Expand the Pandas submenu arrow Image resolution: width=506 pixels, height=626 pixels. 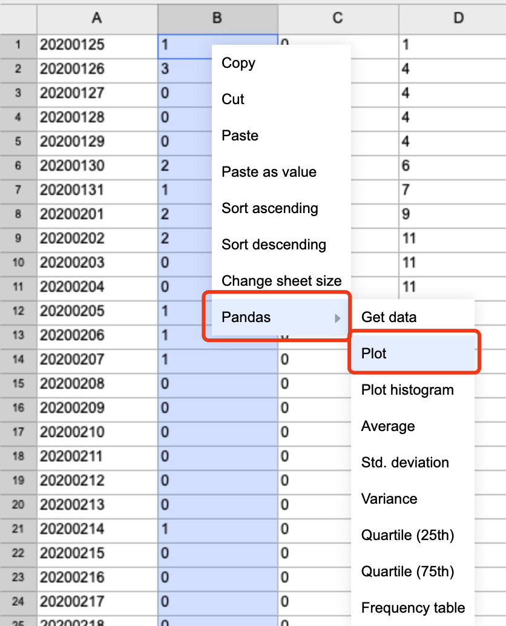coord(338,318)
